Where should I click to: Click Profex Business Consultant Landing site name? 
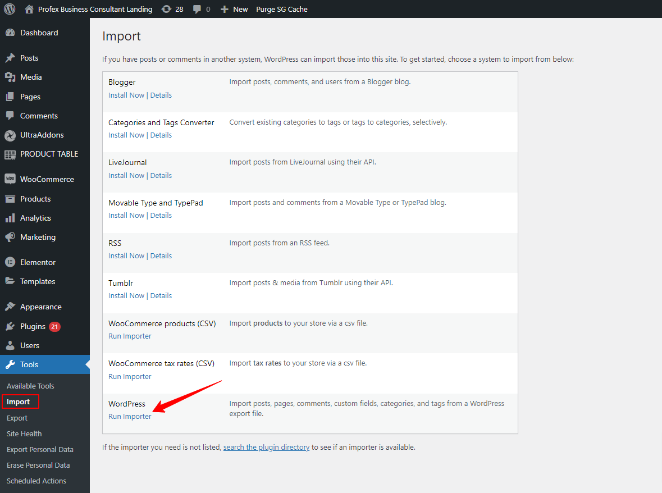click(95, 10)
